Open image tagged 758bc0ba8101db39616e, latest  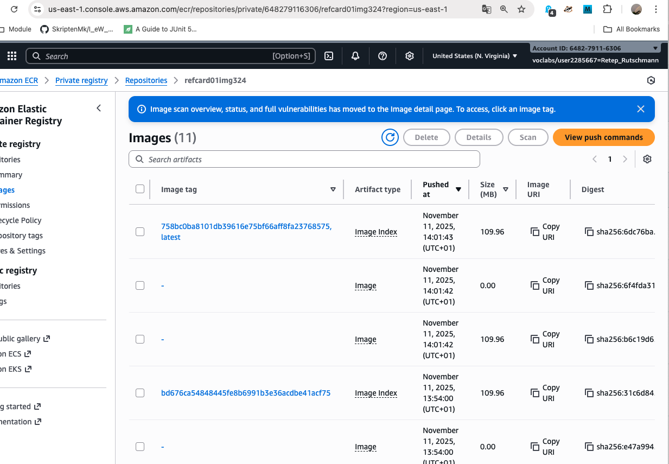pyautogui.click(x=246, y=232)
